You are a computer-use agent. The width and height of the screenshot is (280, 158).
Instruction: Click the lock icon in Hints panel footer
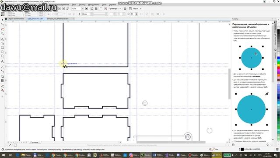pos(233,145)
